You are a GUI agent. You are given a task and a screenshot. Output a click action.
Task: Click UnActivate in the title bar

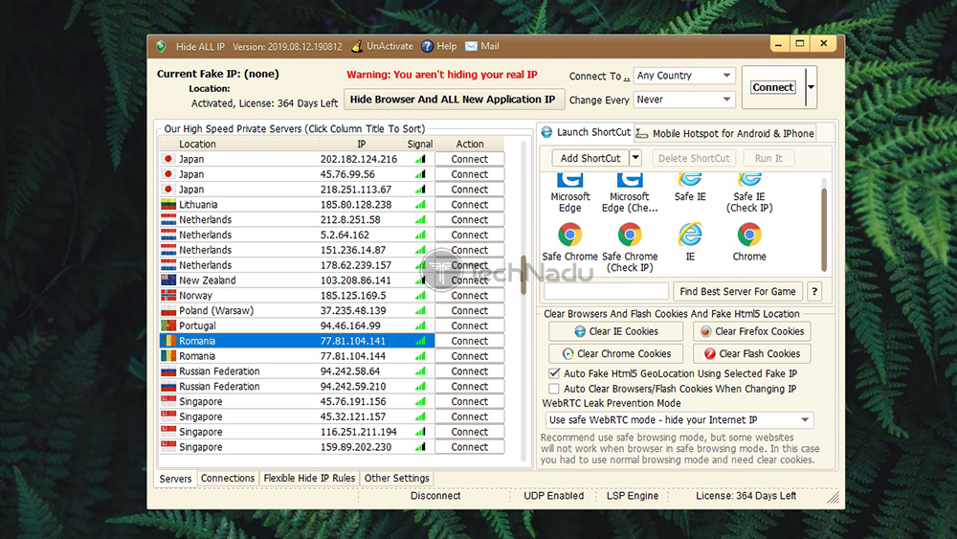(x=383, y=46)
